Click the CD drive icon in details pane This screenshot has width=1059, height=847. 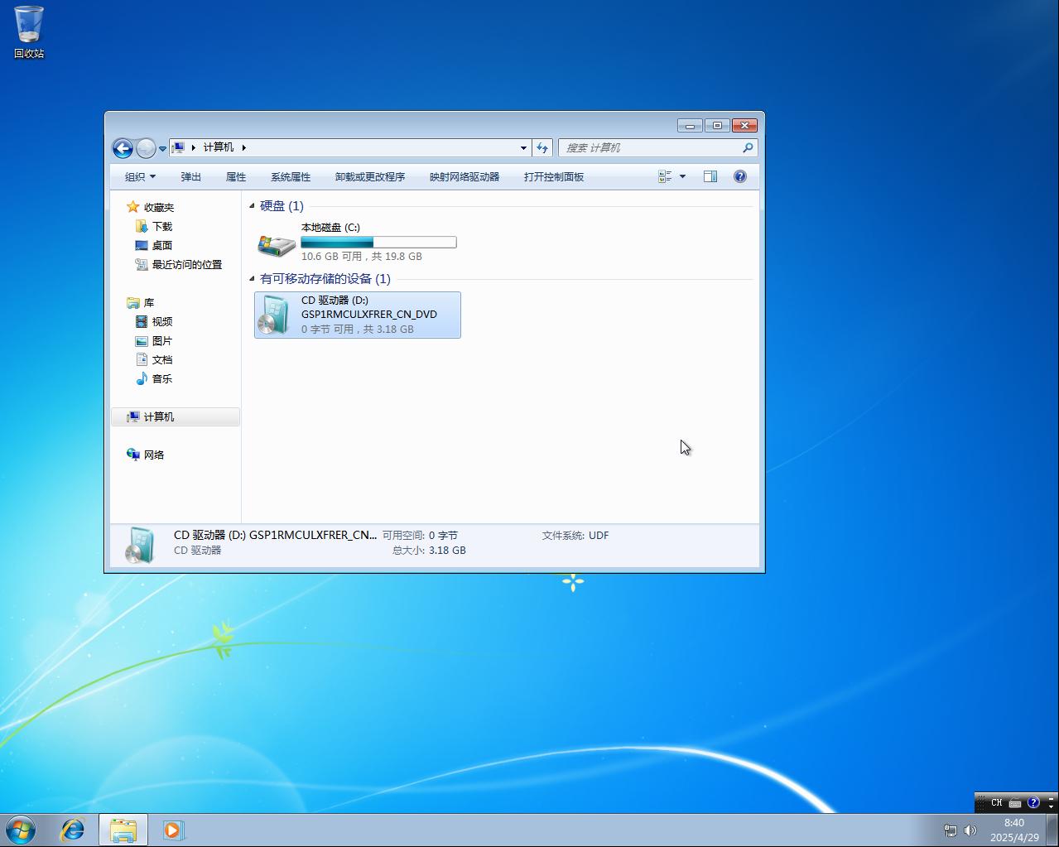(140, 545)
